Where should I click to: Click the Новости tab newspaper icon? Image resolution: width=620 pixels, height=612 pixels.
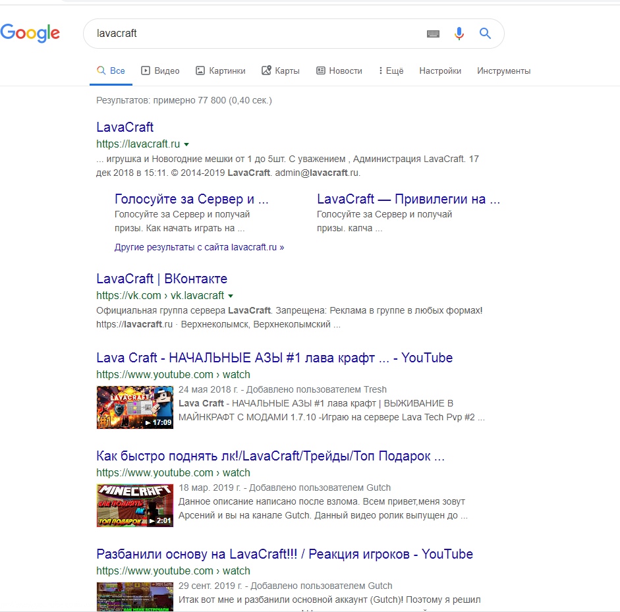(x=321, y=70)
